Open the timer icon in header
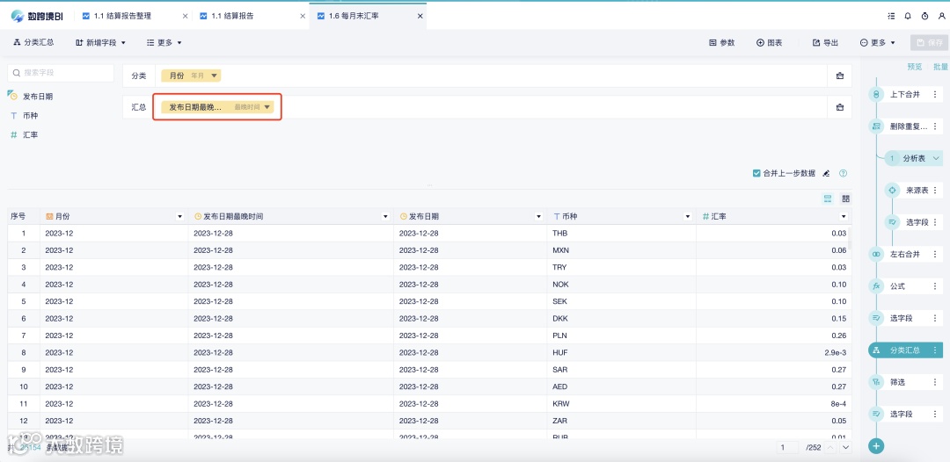The image size is (950, 462). click(924, 17)
